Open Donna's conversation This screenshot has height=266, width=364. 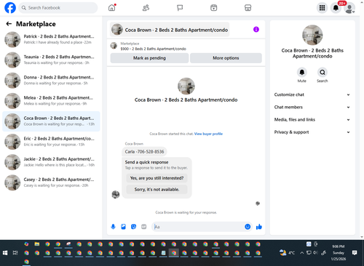pos(51,80)
